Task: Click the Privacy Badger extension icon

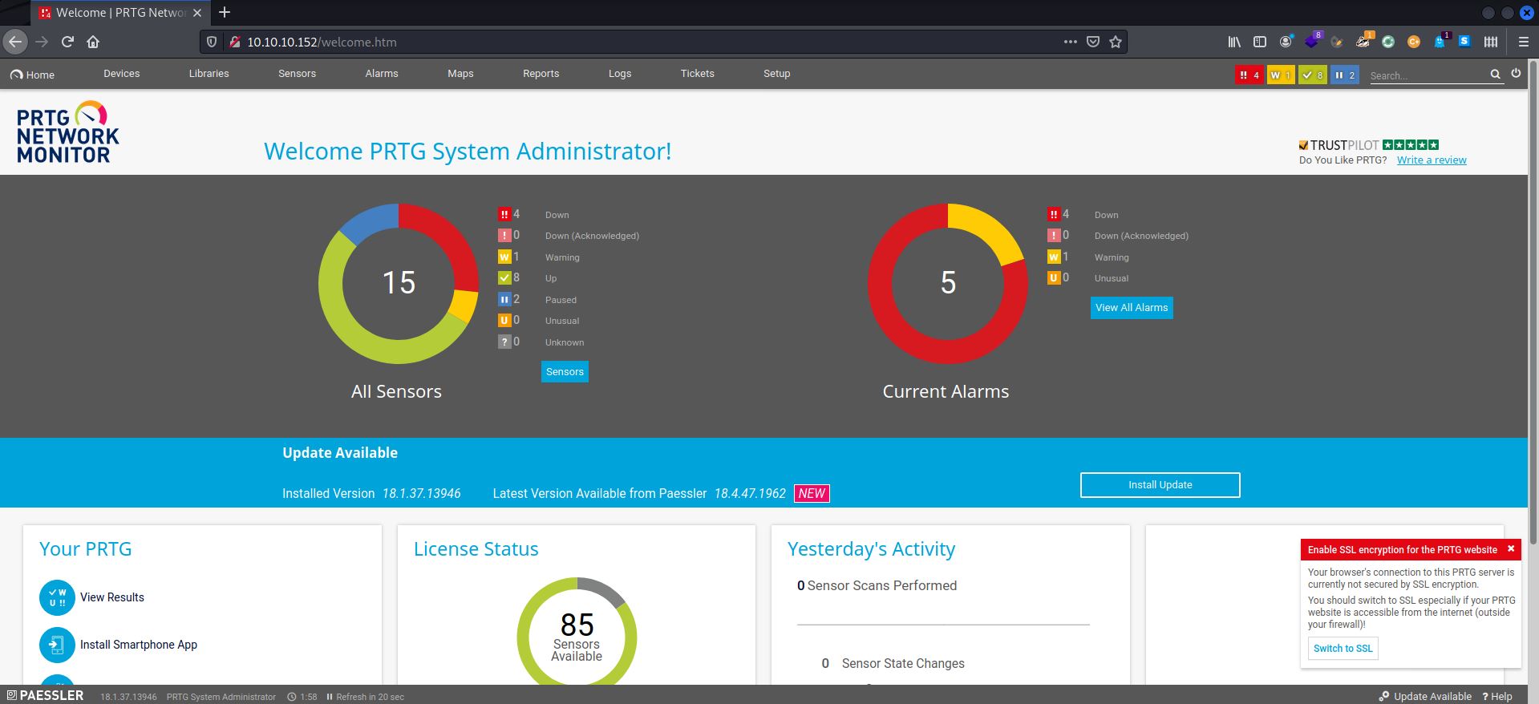Action: [1363, 41]
